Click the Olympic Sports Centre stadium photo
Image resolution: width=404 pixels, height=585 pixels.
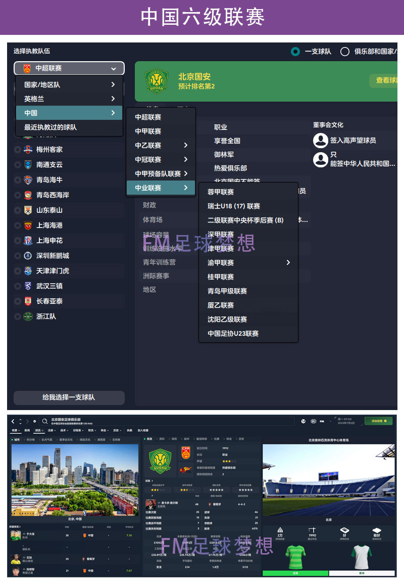pyautogui.click(x=329, y=480)
